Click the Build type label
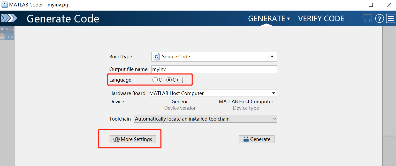 click(x=121, y=57)
